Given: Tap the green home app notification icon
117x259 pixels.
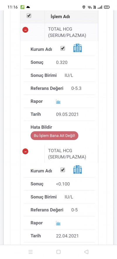Looking at the screenshot, I should click(x=22, y=7).
